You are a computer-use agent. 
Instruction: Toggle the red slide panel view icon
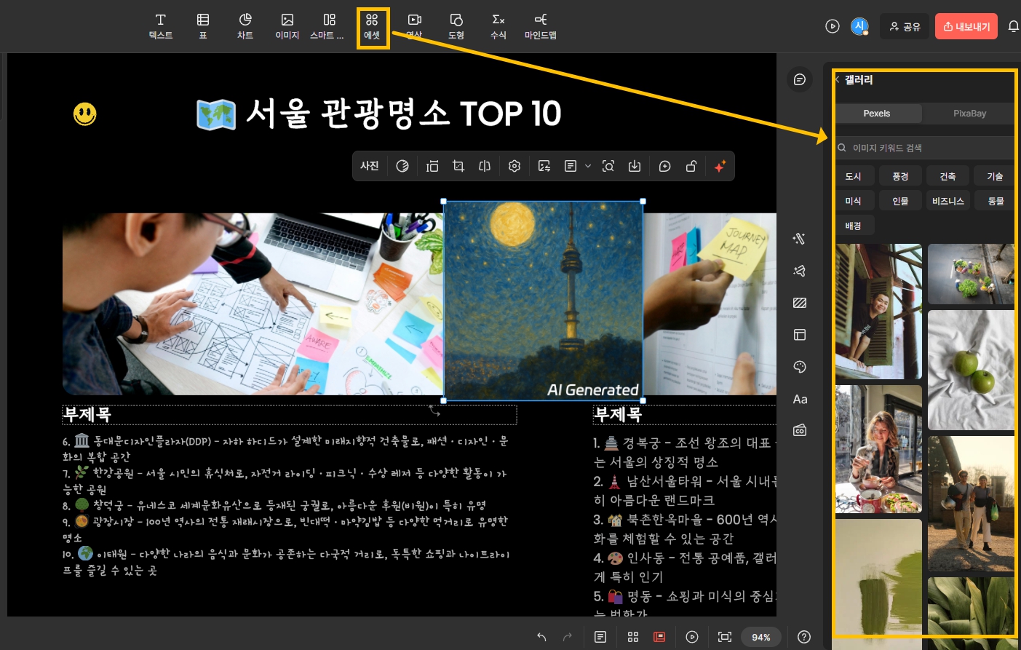pos(659,637)
